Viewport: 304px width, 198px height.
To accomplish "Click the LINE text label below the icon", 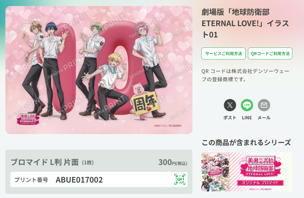I will point(247,118).
